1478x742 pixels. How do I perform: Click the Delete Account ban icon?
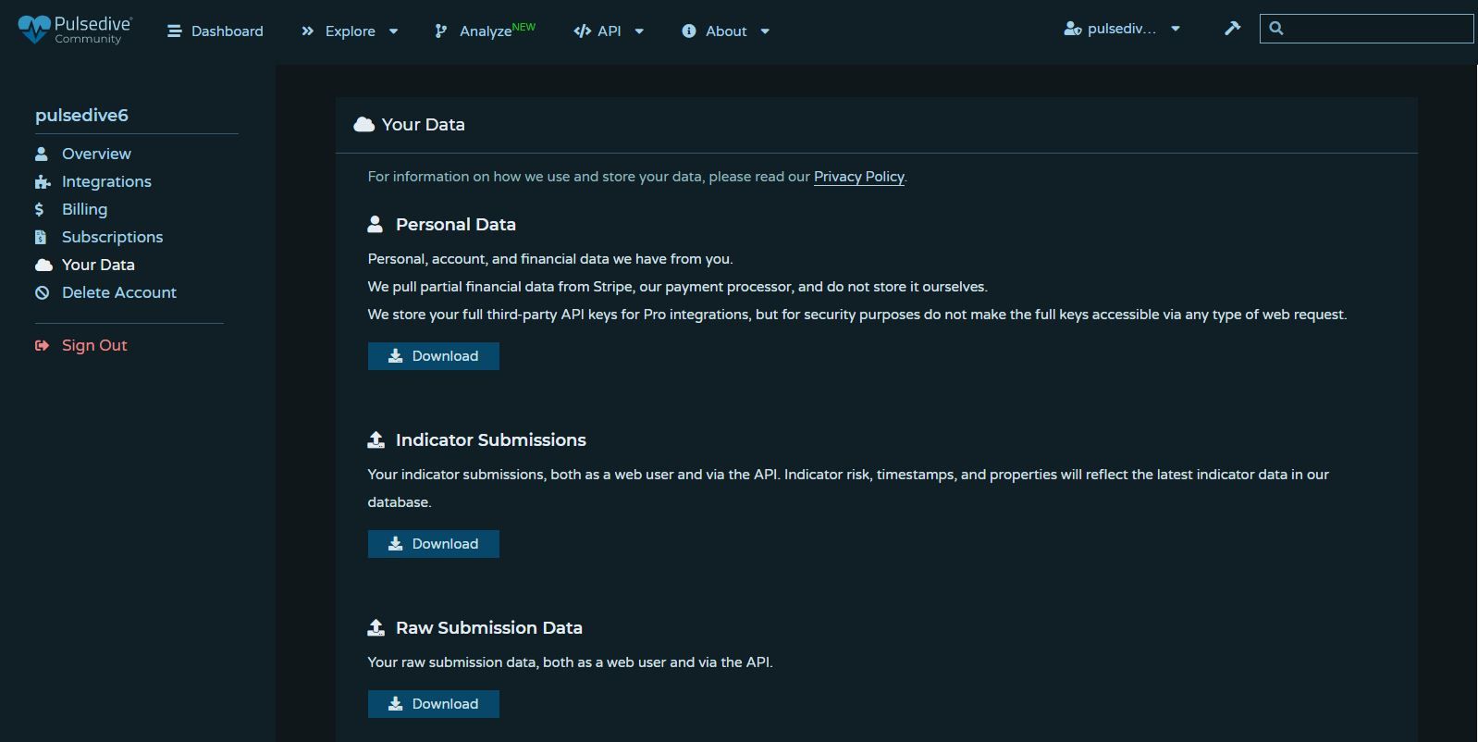click(42, 292)
